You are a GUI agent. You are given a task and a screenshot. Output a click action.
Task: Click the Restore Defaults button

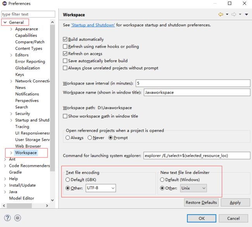201,203
